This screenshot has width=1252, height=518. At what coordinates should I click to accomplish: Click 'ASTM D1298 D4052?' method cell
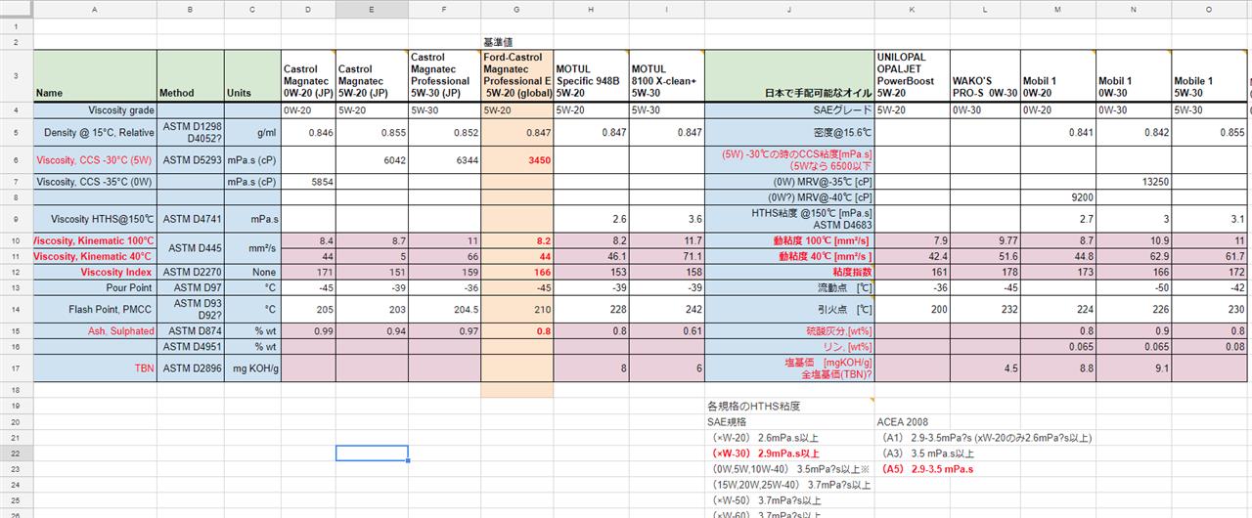pos(191,132)
